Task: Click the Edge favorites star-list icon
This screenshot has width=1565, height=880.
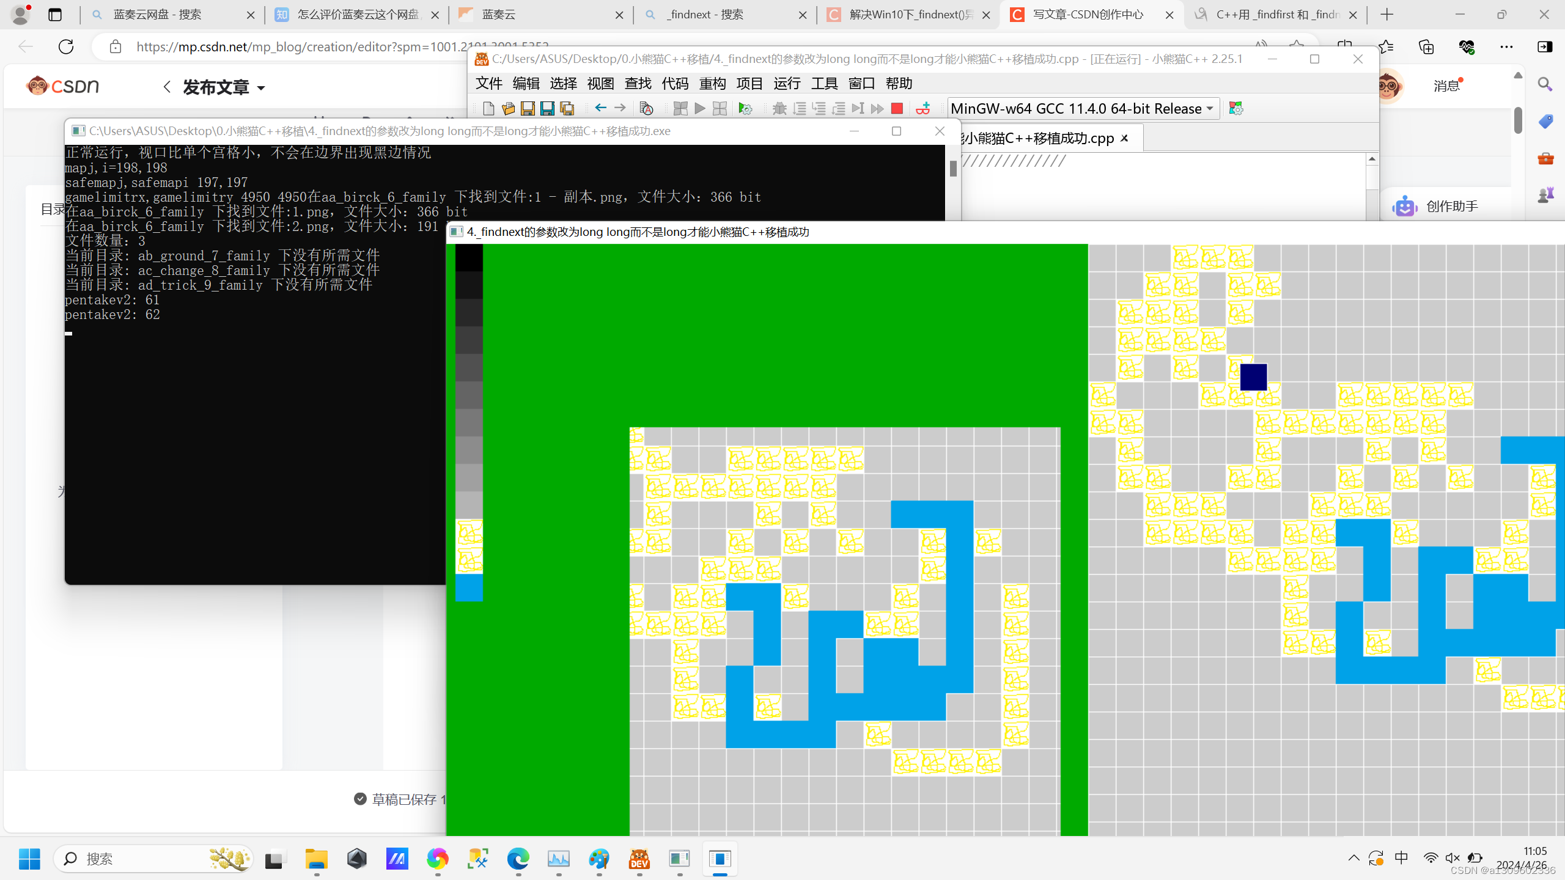Action: [1386, 46]
